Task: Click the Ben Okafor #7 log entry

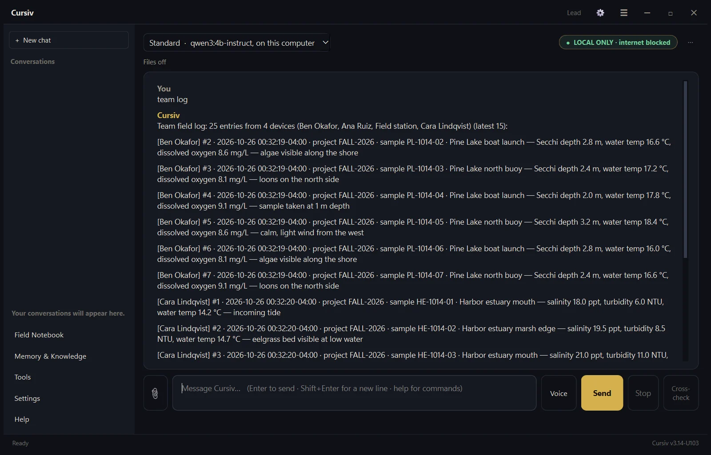Action: [x=413, y=281]
